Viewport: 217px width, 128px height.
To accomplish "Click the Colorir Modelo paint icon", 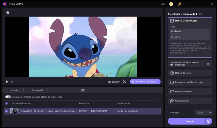I will pyautogui.click(x=172, y=101).
